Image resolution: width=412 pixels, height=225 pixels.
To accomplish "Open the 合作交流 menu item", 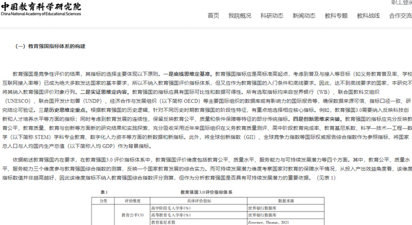I will [401, 16].
